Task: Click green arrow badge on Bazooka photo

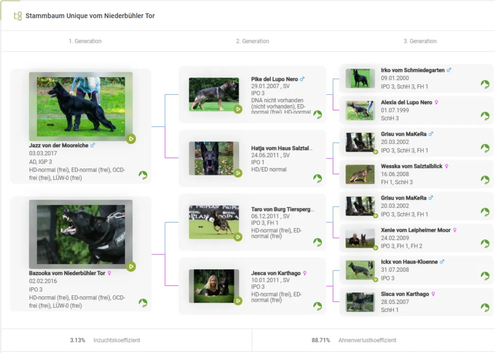Action: coord(131,266)
